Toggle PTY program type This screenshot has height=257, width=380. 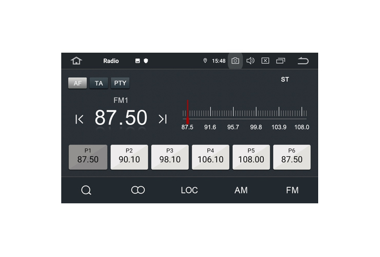(x=120, y=83)
